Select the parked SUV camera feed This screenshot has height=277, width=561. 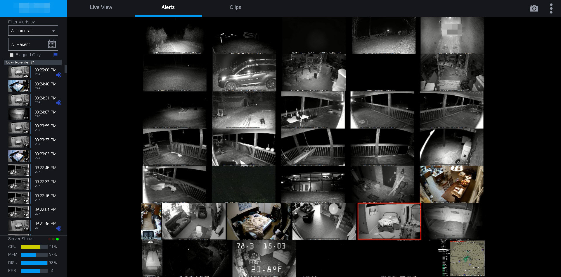pos(244,73)
